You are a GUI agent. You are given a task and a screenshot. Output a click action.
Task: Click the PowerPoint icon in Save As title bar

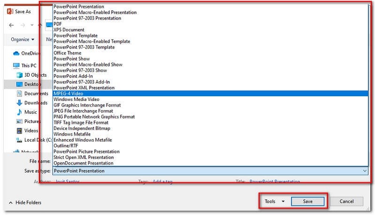10,11
